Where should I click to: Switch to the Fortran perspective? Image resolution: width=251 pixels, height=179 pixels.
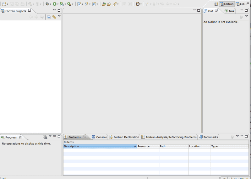click(x=226, y=4)
